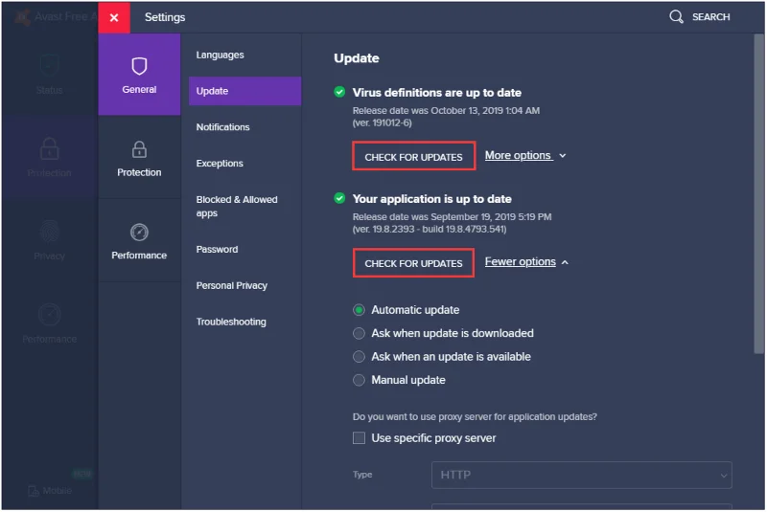Open dimmed Privacy item in main sidebar
This screenshot has width=767, height=512.
[x=50, y=241]
